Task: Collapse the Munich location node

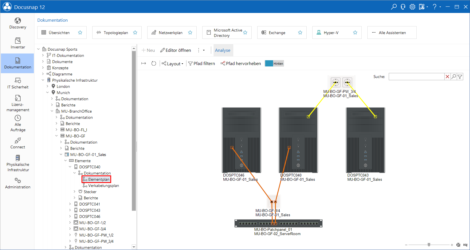Action: 47,93
